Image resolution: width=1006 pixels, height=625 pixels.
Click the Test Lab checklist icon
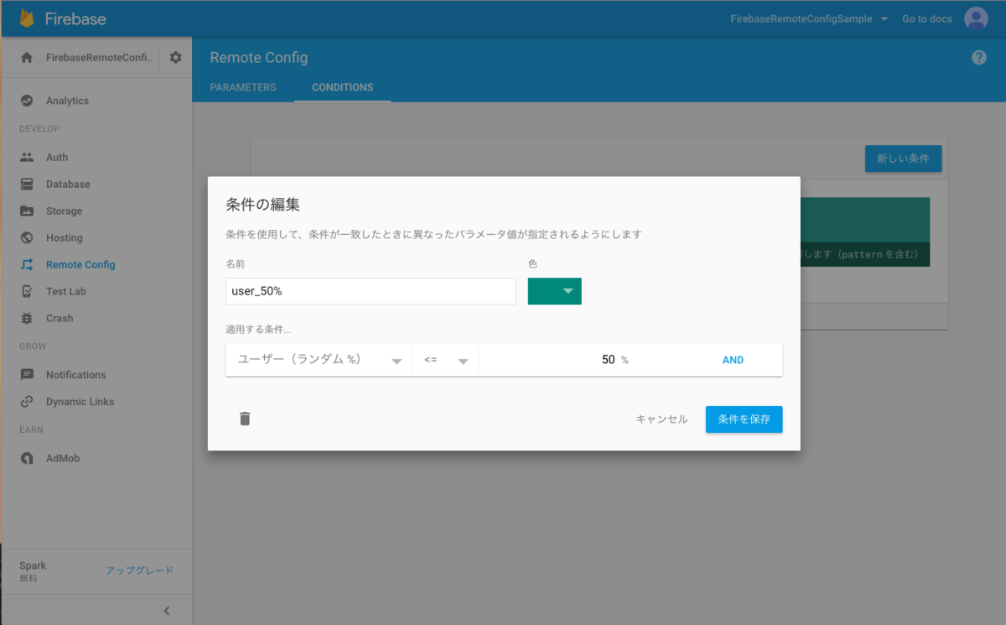click(27, 291)
